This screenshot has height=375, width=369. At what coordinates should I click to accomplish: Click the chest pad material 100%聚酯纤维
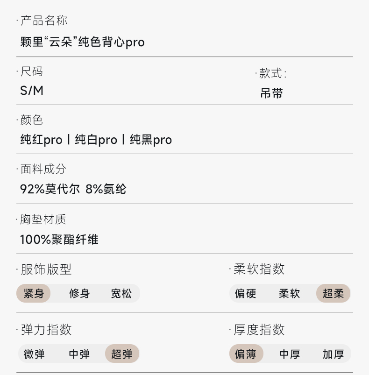pyautogui.click(x=59, y=240)
